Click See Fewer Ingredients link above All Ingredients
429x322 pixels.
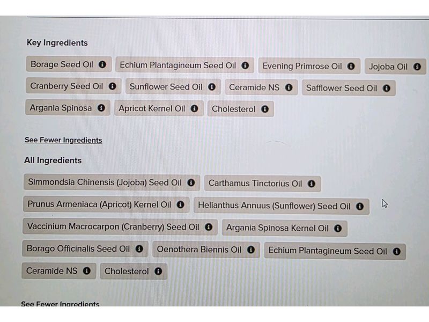tap(63, 140)
